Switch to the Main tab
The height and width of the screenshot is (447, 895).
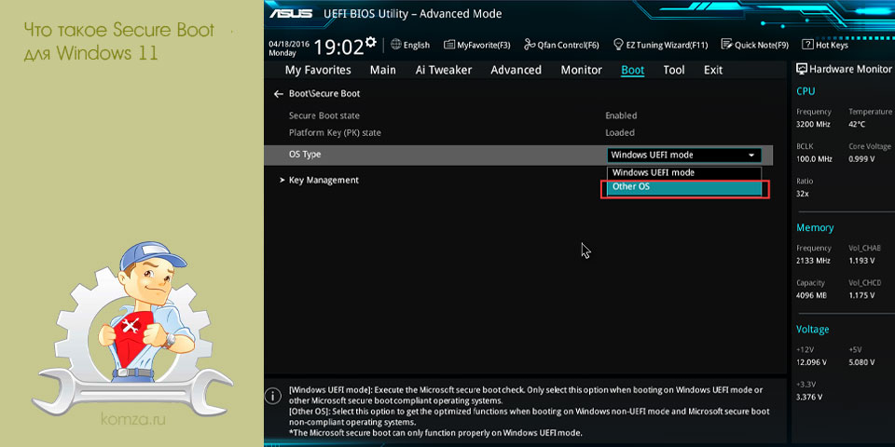383,70
